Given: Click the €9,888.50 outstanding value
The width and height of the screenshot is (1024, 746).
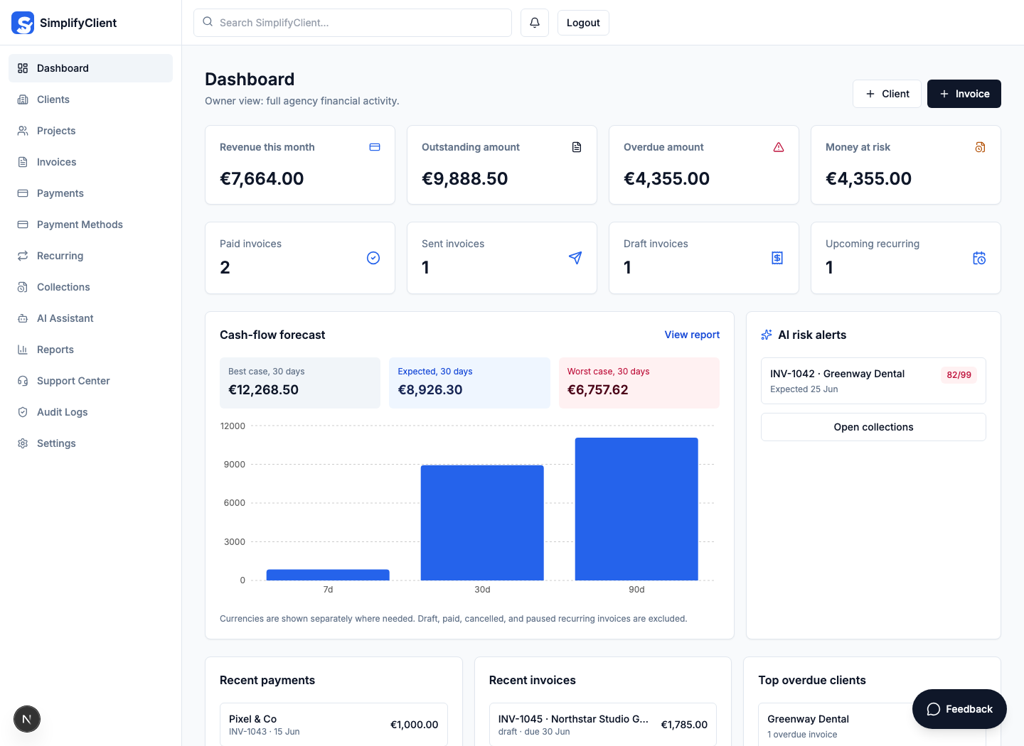Looking at the screenshot, I should (464, 178).
